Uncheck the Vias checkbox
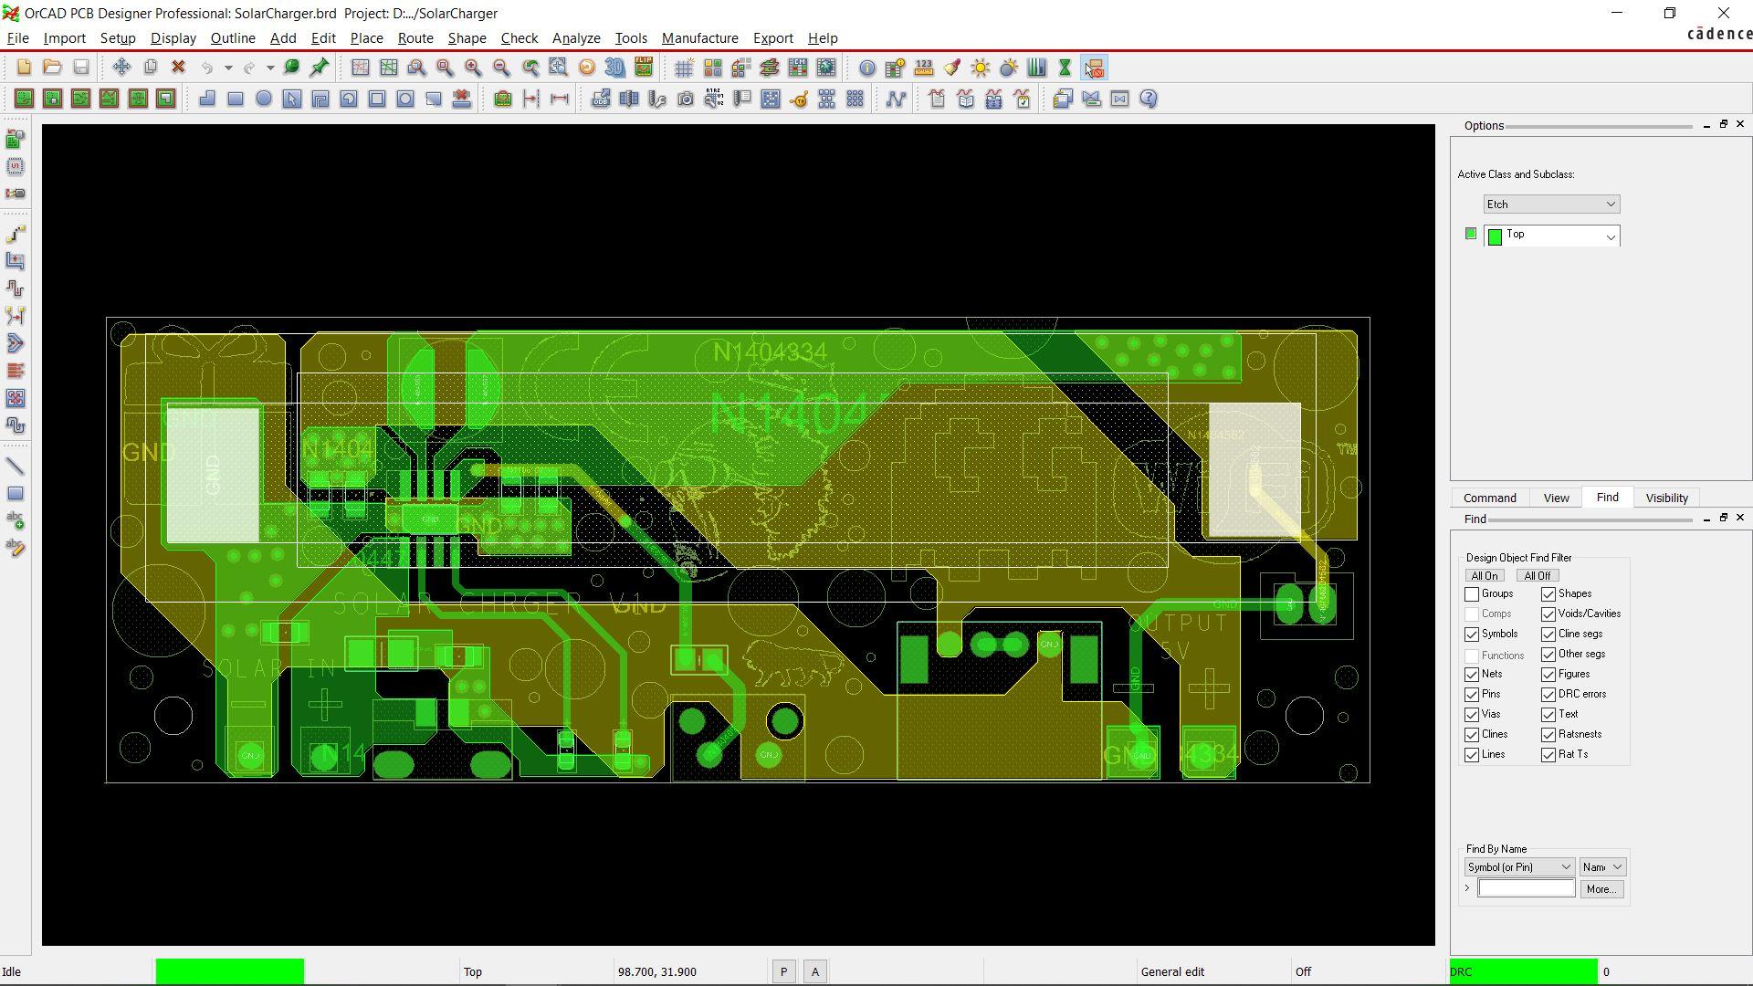The width and height of the screenshot is (1753, 986). point(1472,715)
